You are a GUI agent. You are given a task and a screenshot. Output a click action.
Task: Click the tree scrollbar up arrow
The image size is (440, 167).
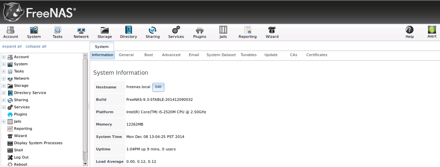pyautogui.click(x=86, y=55)
